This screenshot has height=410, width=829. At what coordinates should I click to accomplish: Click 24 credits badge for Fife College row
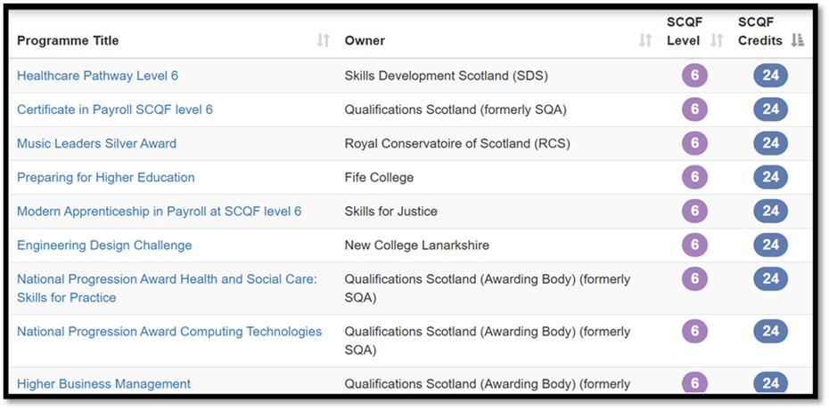tap(771, 177)
